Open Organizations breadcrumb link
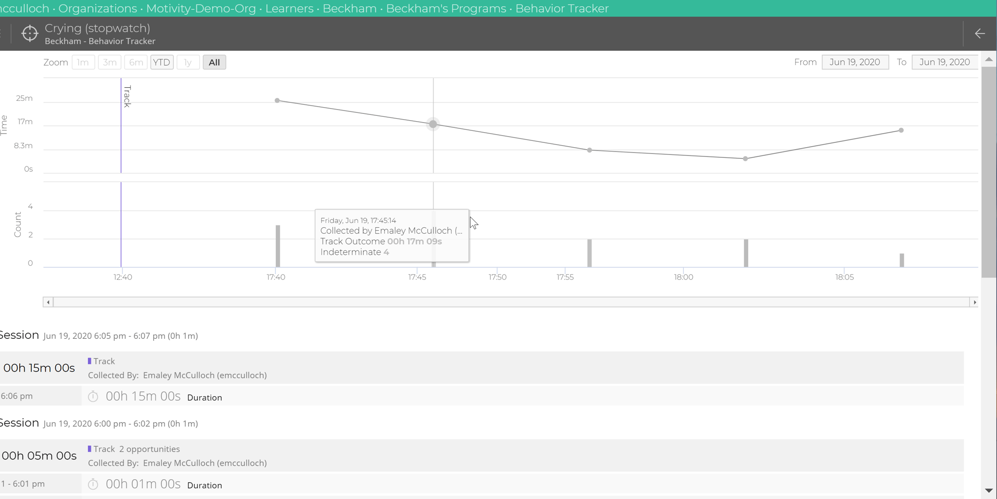This screenshot has height=499, width=997. (98, 8)
